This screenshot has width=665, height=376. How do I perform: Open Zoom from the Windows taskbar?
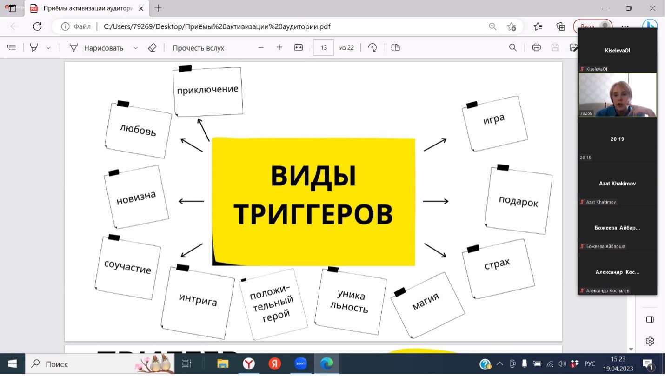(x=300, y=364)
